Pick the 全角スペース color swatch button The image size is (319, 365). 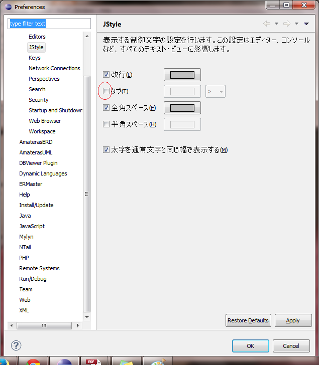pos(182,108)
